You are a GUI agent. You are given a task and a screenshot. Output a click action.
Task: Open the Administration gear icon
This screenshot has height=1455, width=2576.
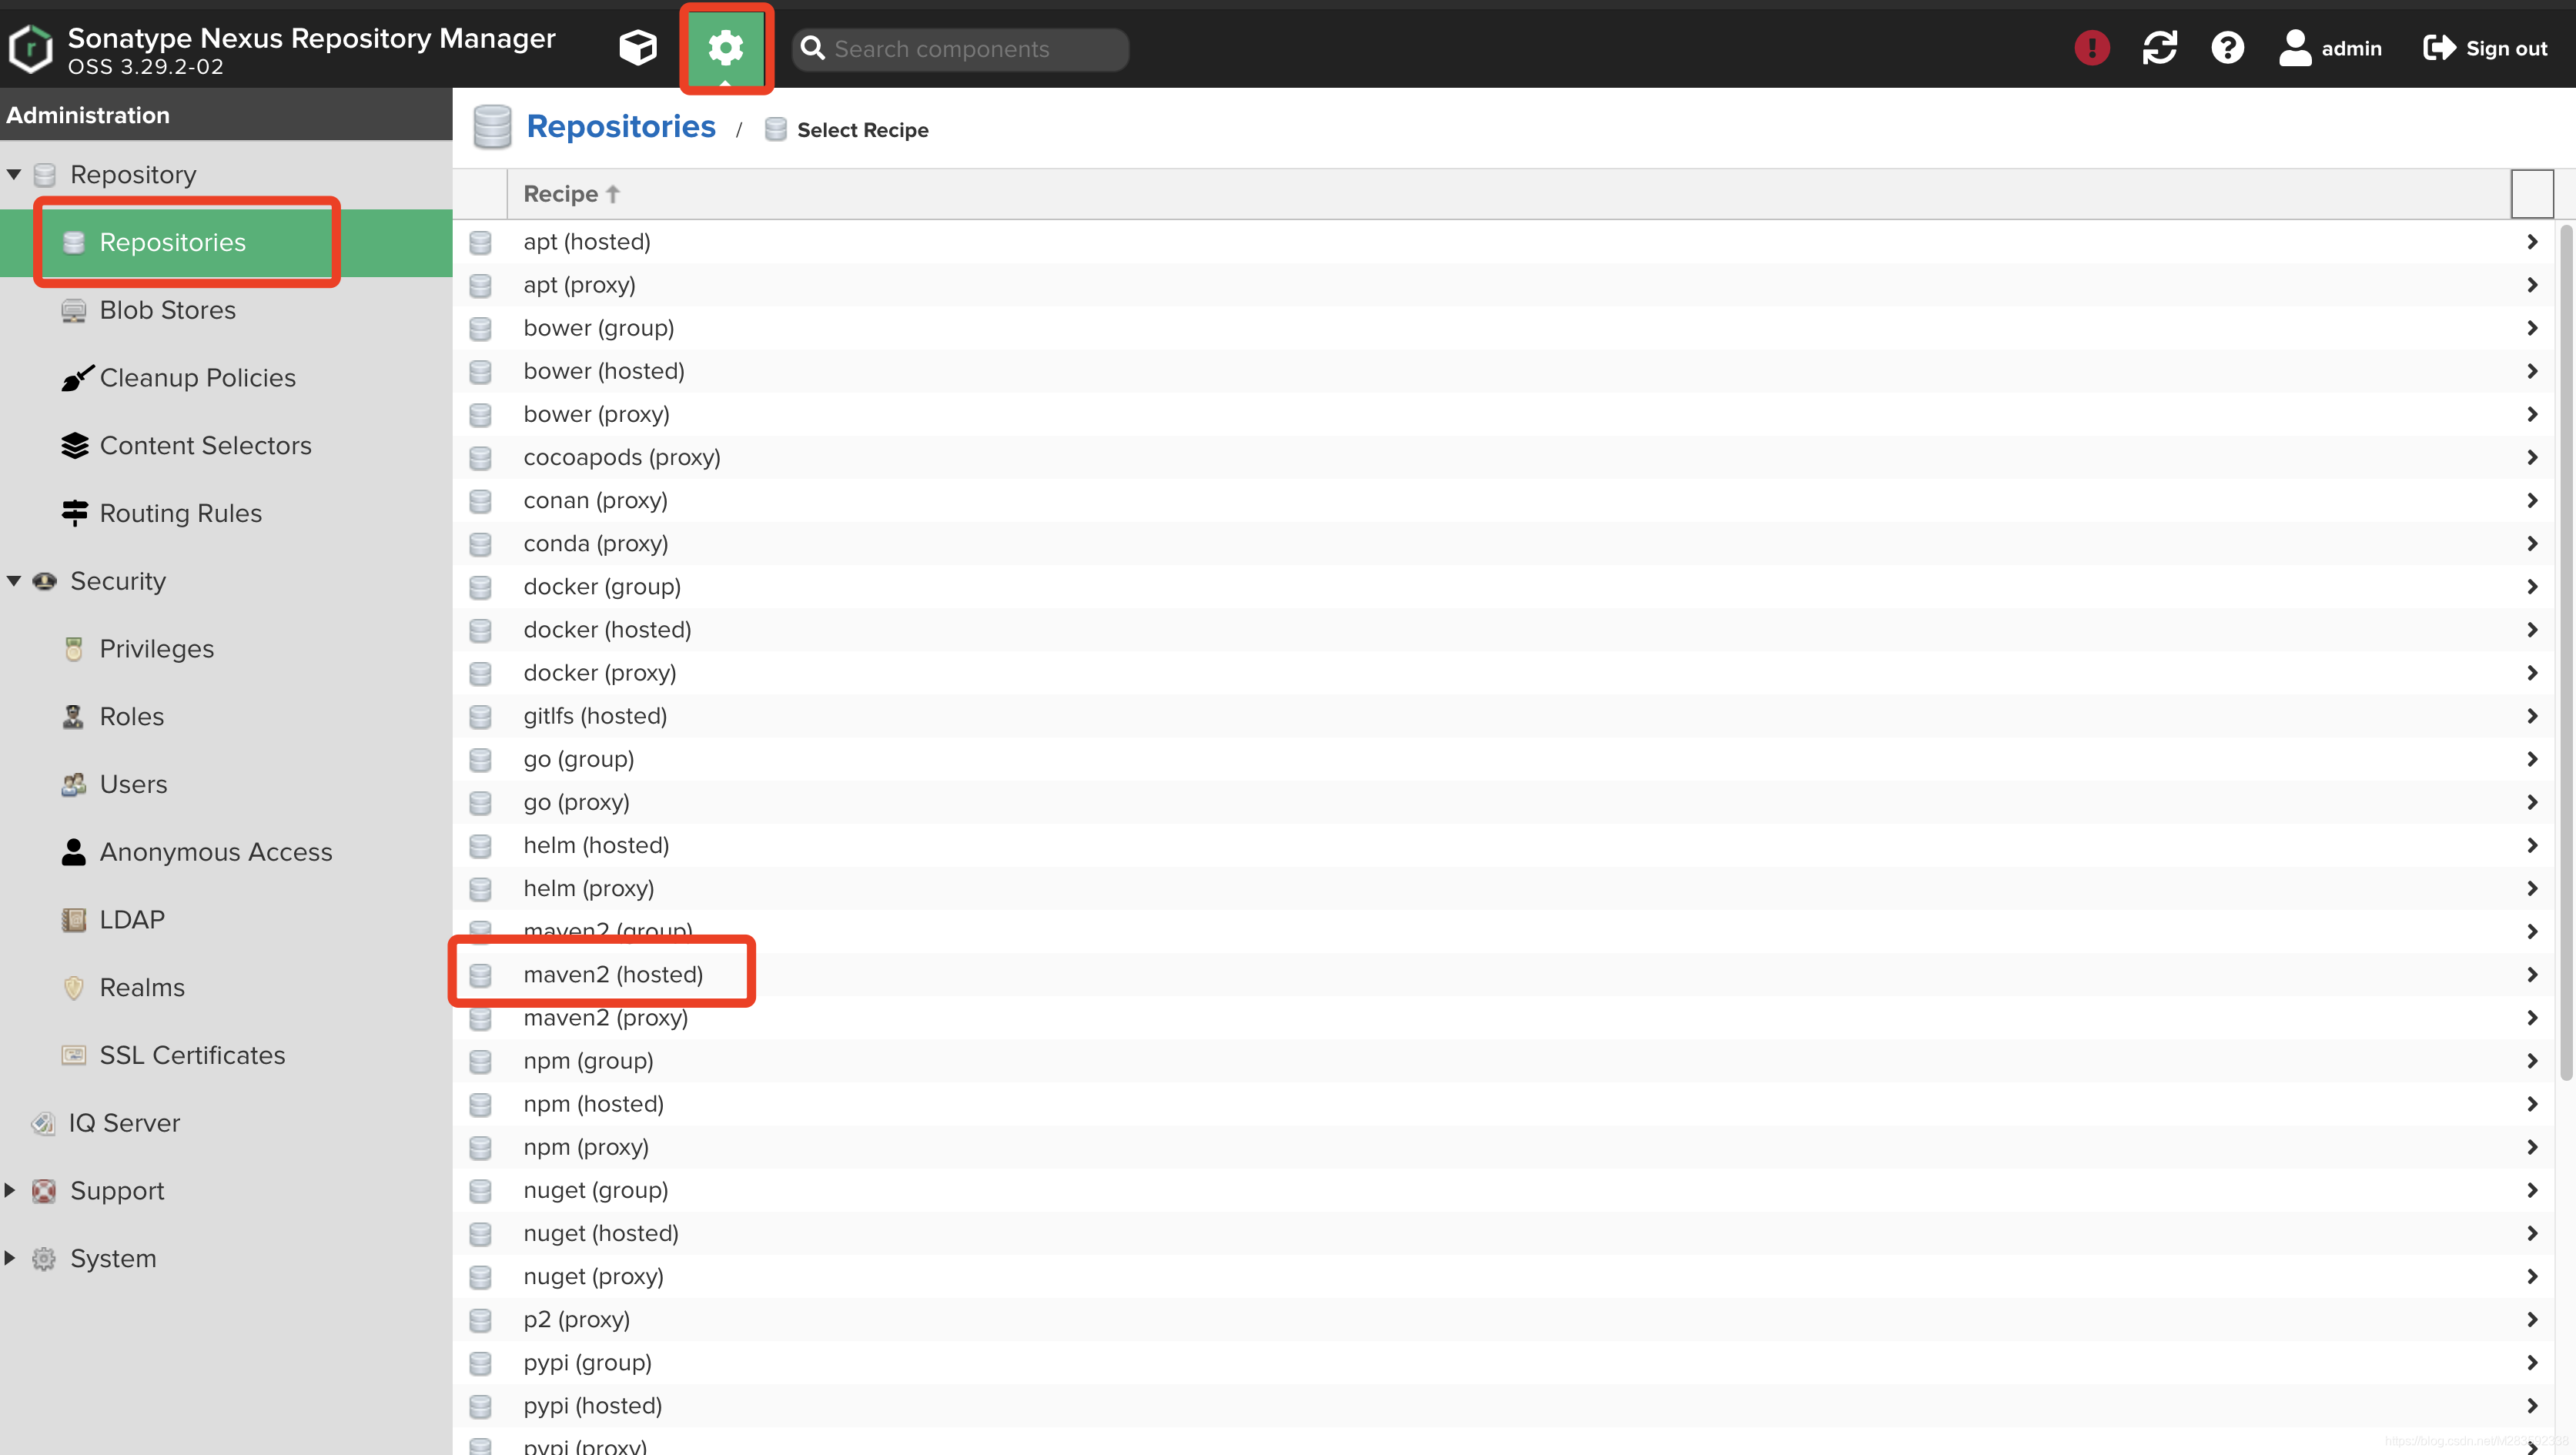tap(725, 47)
